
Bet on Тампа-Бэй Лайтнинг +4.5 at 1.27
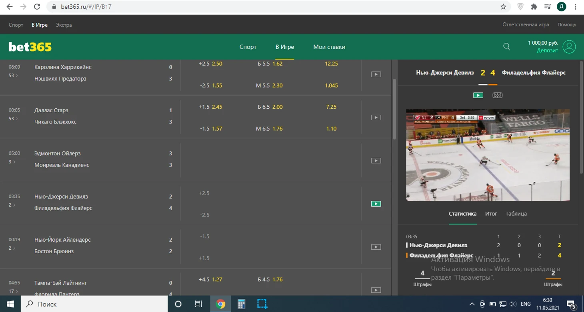point(210,280)
